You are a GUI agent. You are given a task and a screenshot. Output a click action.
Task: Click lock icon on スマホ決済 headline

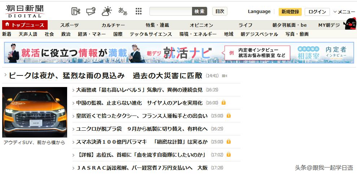click(x=228, y=142)
